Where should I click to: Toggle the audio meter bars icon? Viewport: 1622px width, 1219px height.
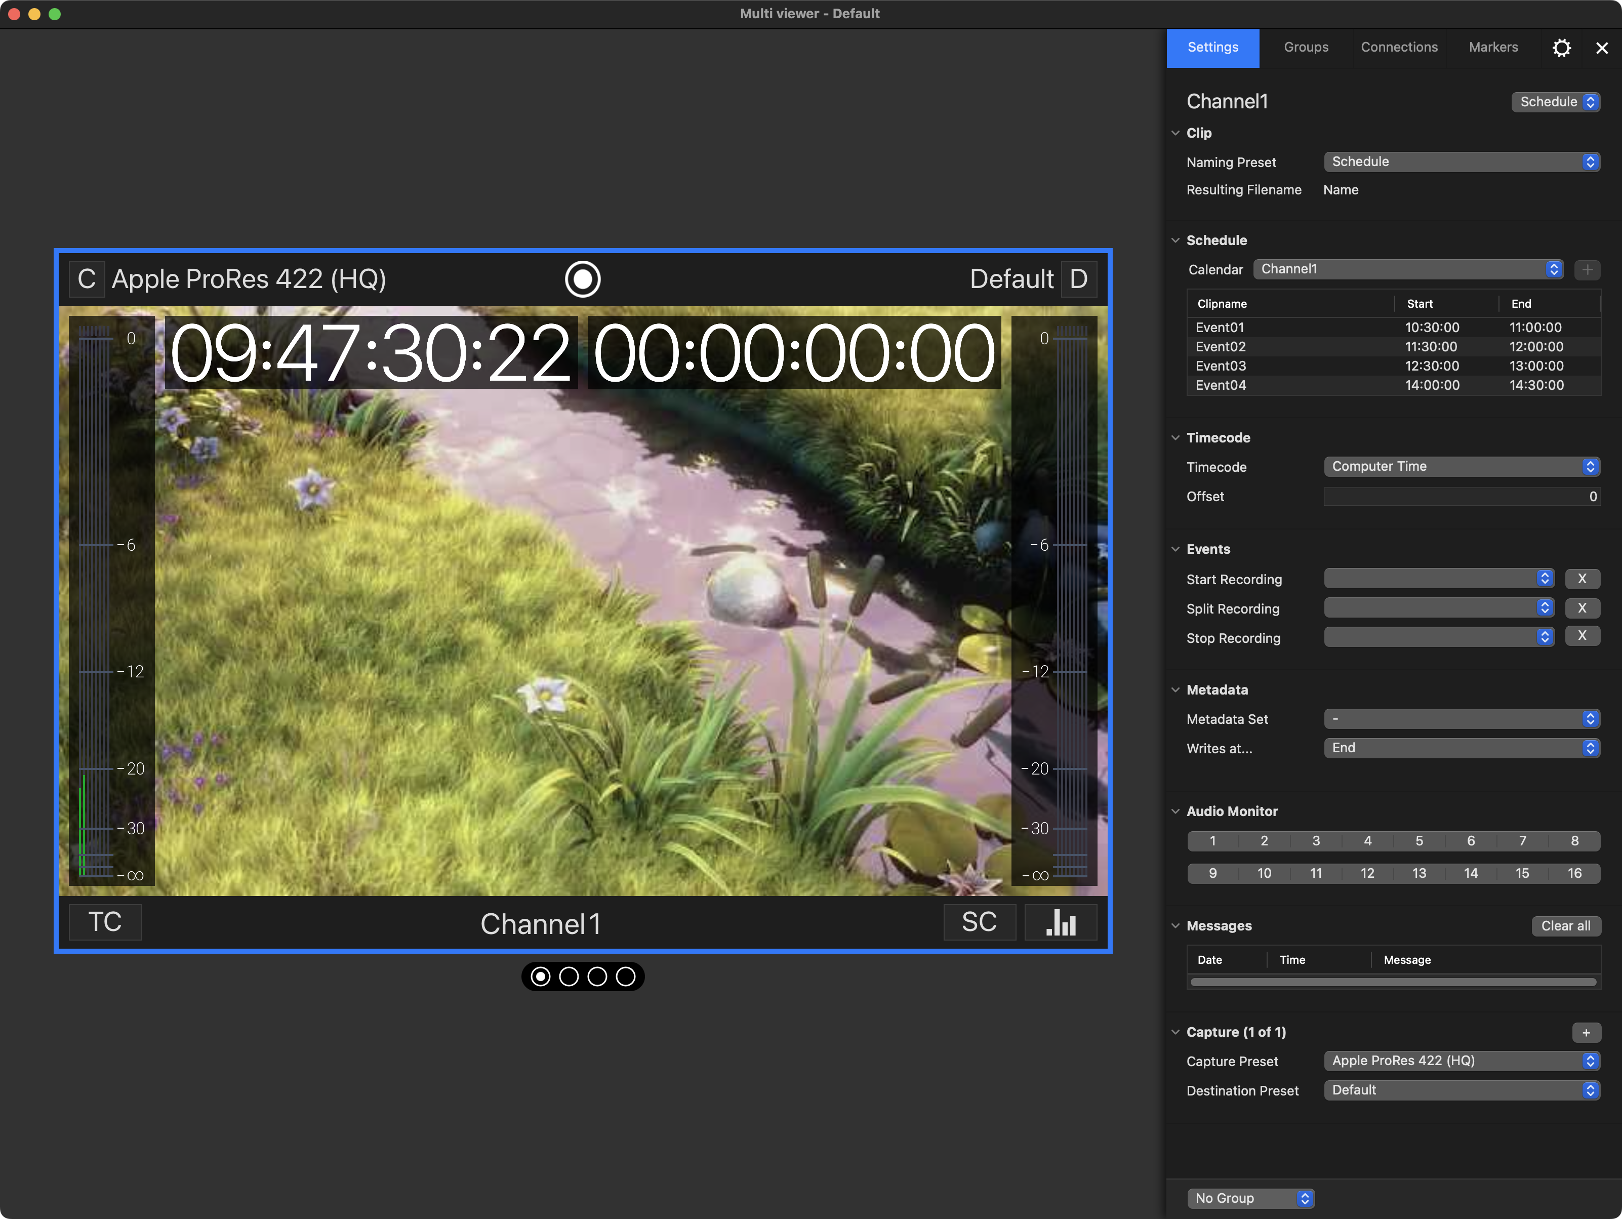1061,922
